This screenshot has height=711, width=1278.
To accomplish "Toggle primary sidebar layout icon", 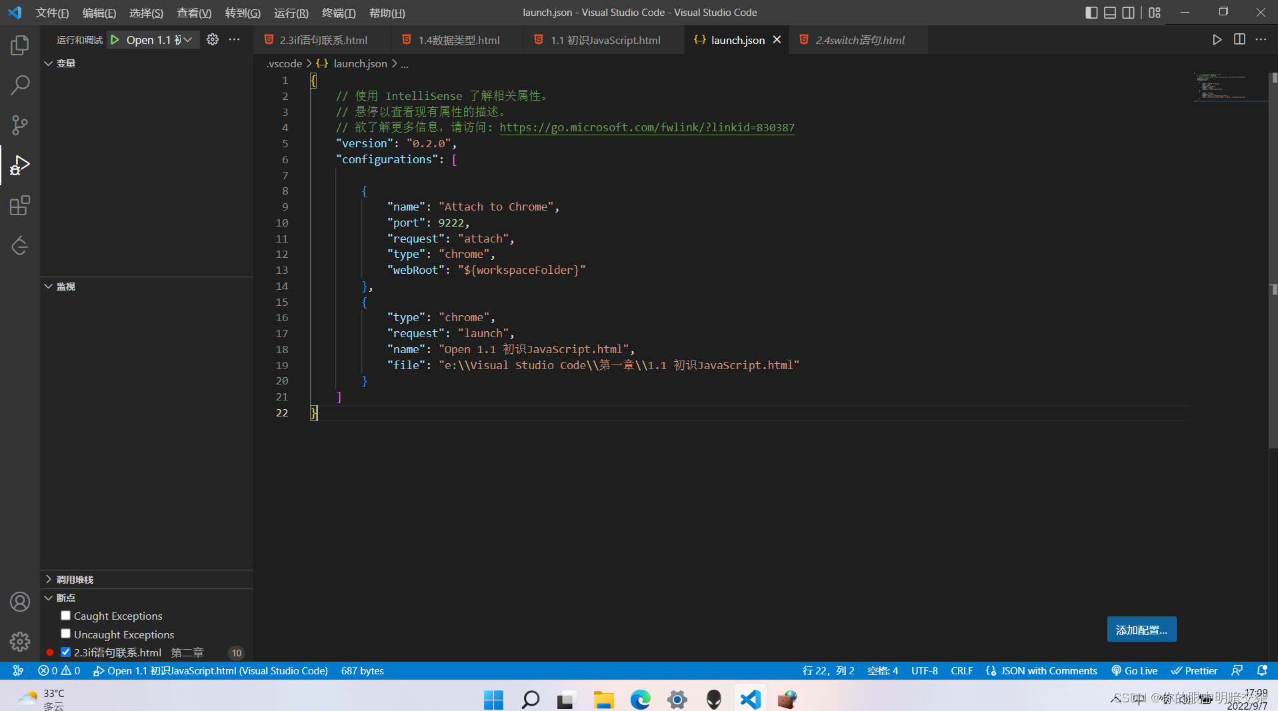I will (1091, 13).
